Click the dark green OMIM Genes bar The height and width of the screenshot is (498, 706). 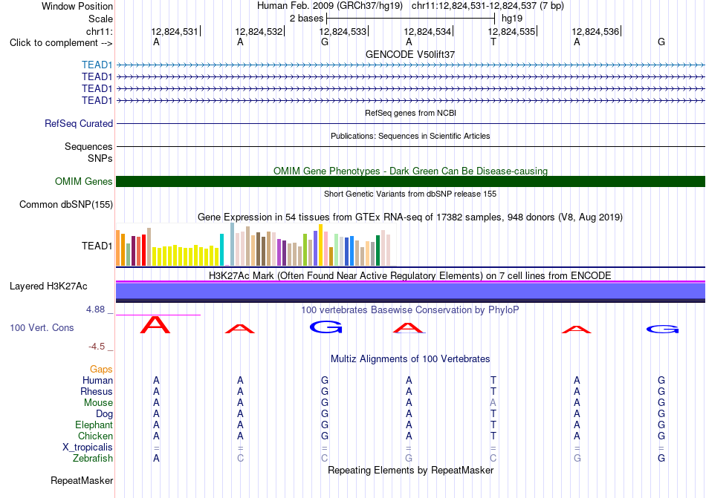coord(410,181)
